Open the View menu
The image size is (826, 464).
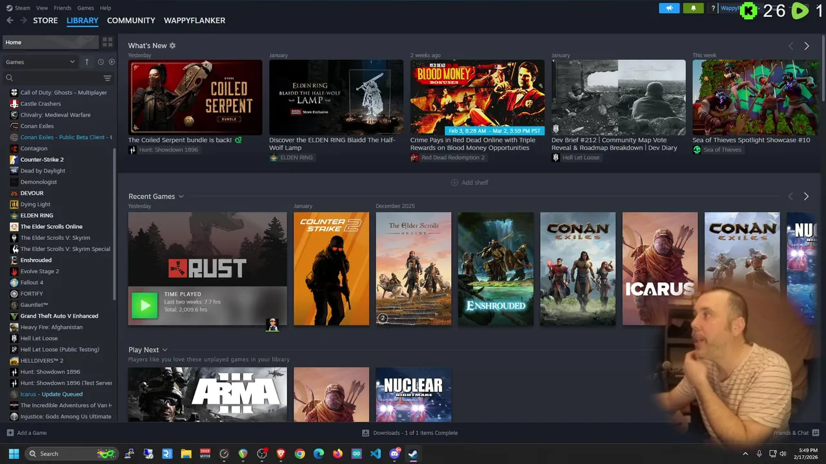click(42, 8)
